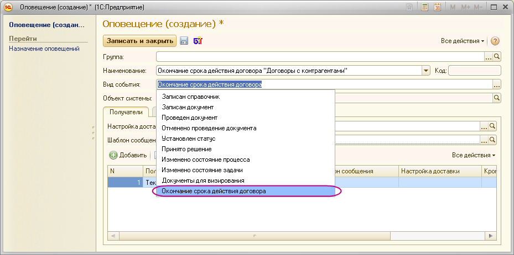Click the favorites star icon in title bar
The width and height of the screenshot is (514, 255).
click(409, 7)
